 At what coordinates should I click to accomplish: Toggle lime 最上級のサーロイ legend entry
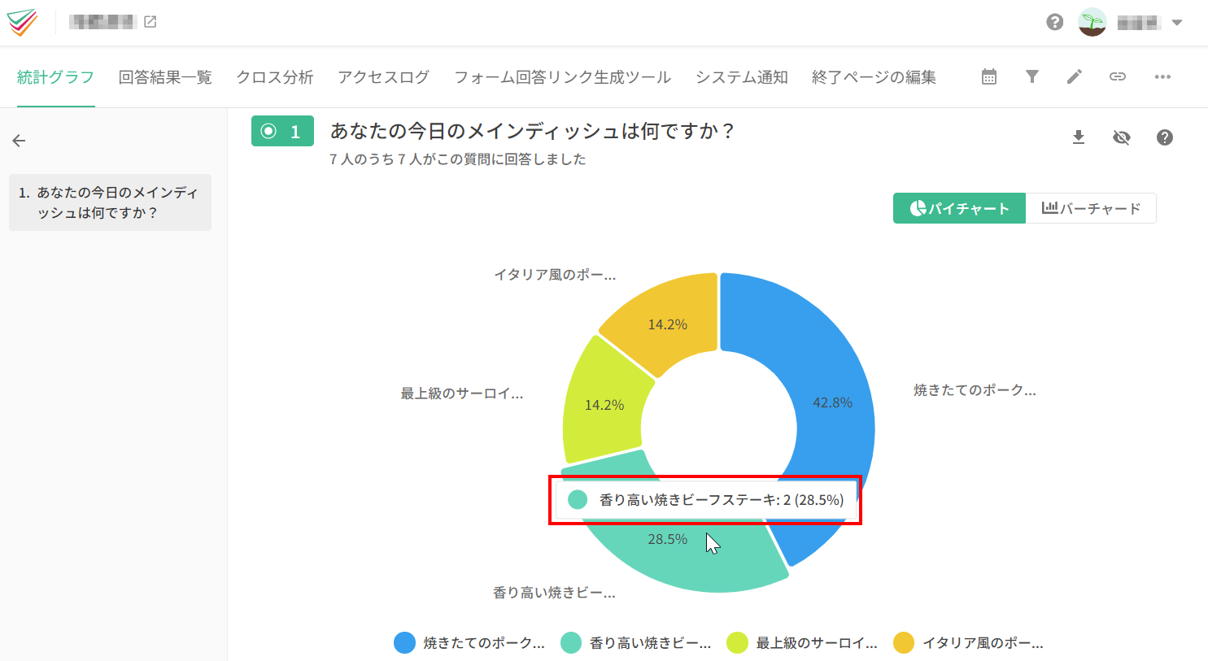pos(802,643)
